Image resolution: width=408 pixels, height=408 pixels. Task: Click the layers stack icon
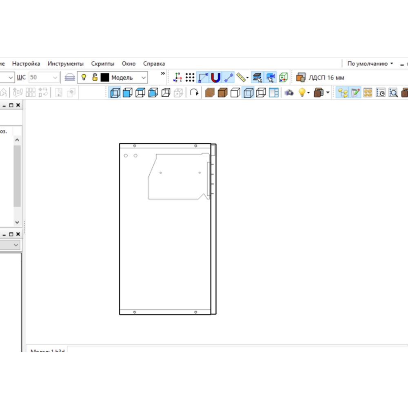click(70, 78)
